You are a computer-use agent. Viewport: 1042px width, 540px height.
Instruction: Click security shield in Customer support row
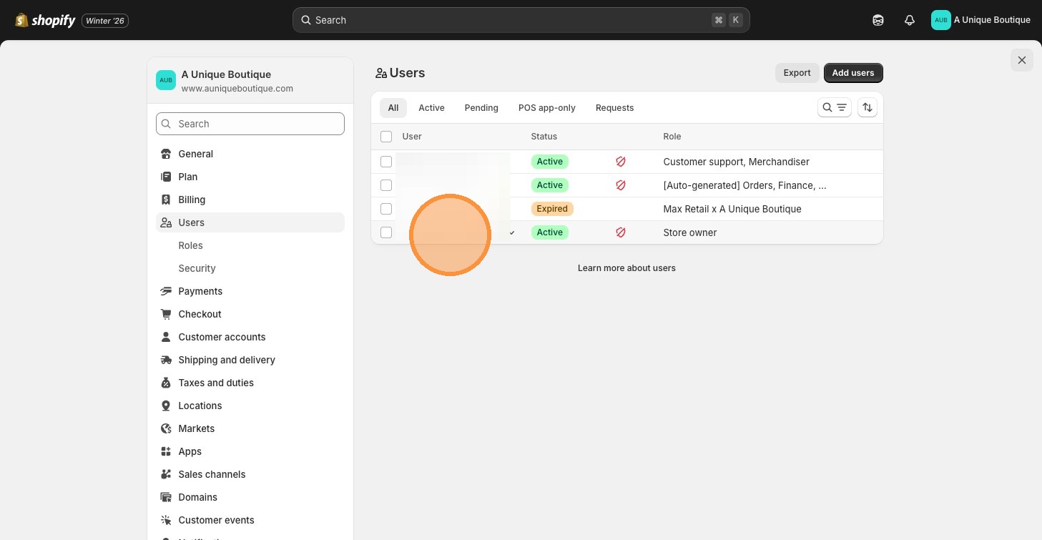click(621, 162)
